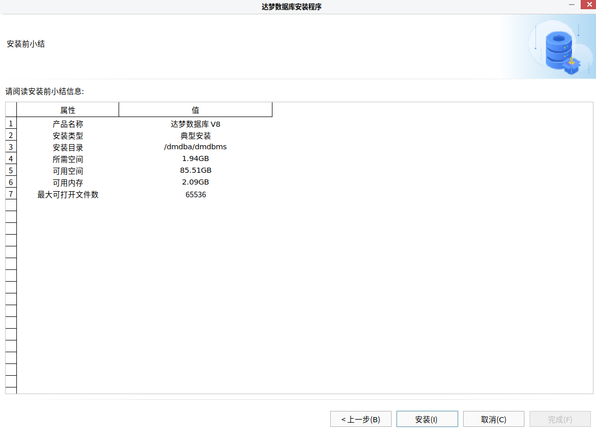Select the 安装目录 cell
Screen dimensions: 596x435
tap(67, 148)
